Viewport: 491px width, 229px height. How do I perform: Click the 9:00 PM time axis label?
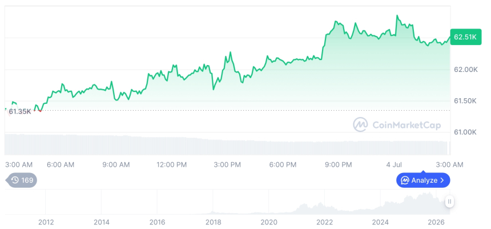coord(338,164)
